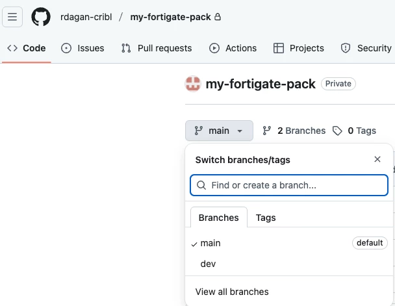Viewport: 395px width, 306px height.
Task: Click the repository avatar image
Action: pyautogui.click(x=193, y=84)
